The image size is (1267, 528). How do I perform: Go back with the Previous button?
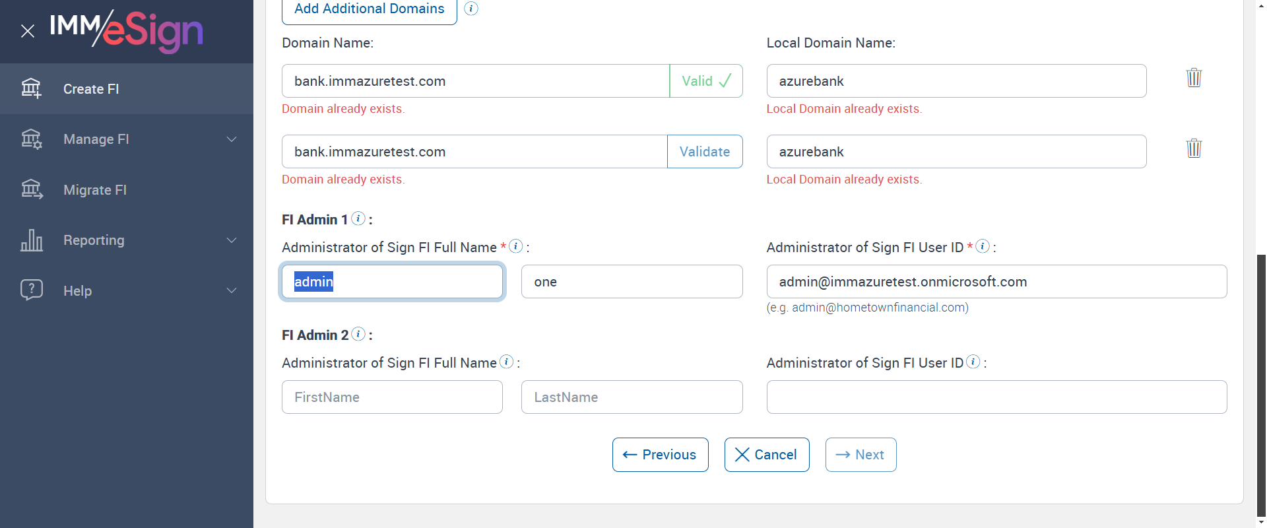click(660, 455)
